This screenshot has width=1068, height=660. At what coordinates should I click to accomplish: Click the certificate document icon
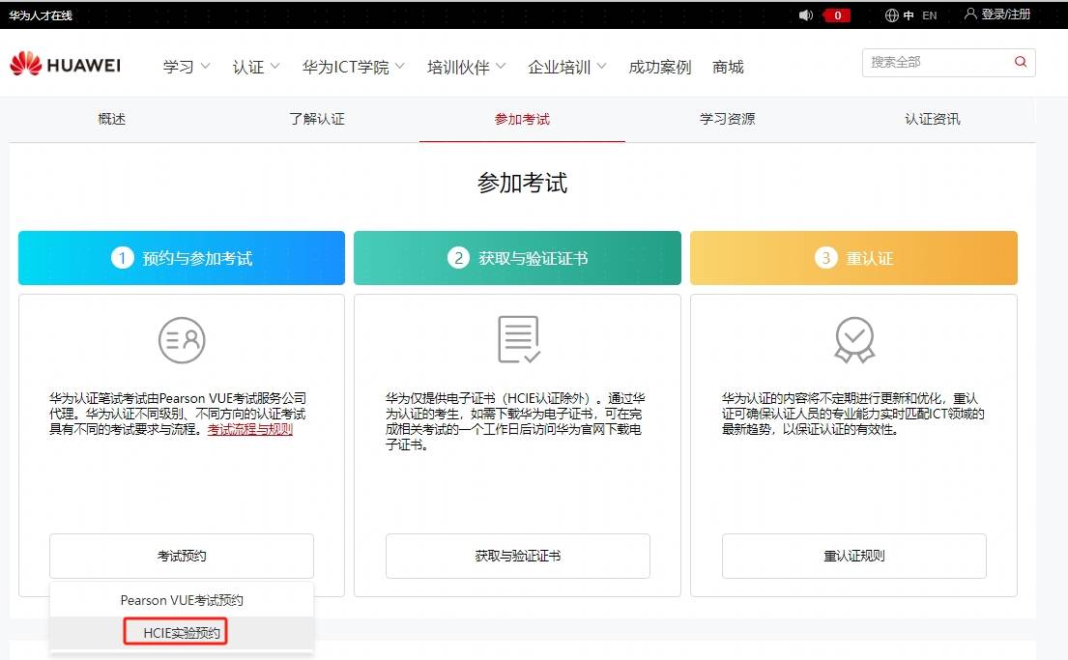click(x=518, y=339)
